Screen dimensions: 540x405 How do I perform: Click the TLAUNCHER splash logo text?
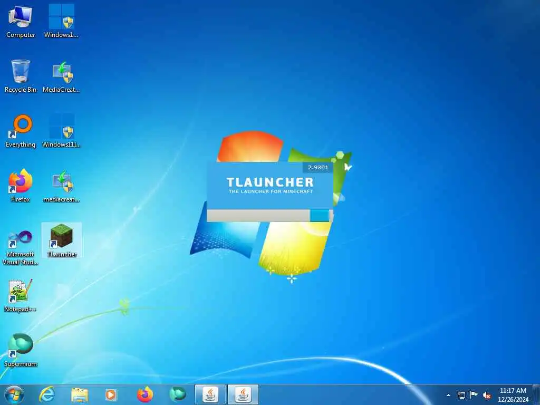270,182
